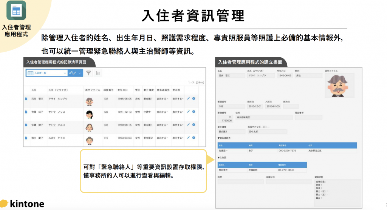Click the 性別 column header in the list
This screenshot has width=387, height=210.
pyautogui.click(x=138, y=90)
